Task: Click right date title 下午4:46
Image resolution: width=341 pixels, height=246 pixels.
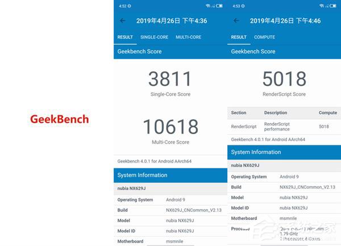Action: click(285, 21)
